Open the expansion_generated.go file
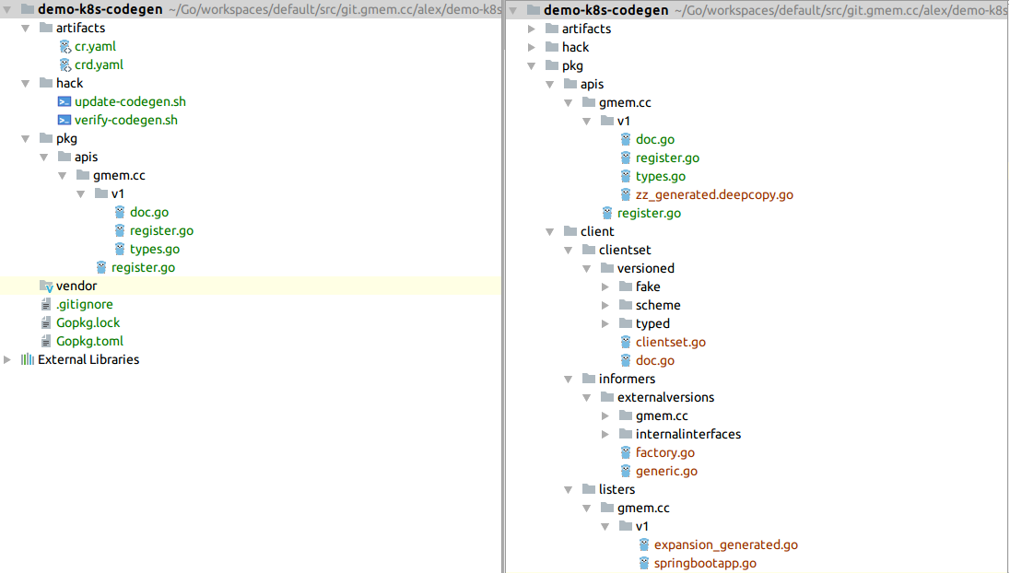Viewport: 1010px width, 573px height. click(x=725, y=544)
